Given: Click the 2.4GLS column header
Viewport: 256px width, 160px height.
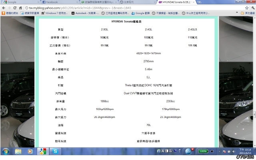Looking at the screenshot, I should tap(192, 29).
